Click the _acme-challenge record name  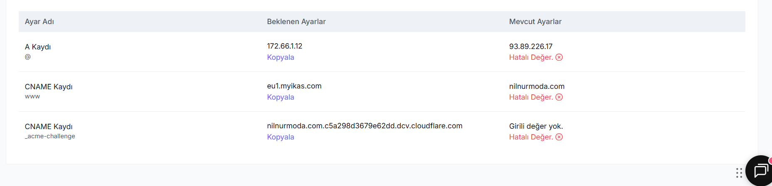(x=50, y=136)
